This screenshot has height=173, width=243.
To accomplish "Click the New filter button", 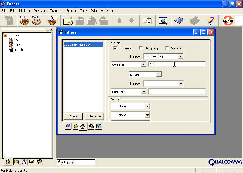I will point(73,116).
